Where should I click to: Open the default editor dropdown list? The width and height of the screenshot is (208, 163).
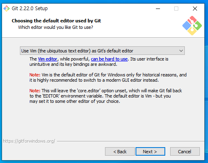coord(102,51)
